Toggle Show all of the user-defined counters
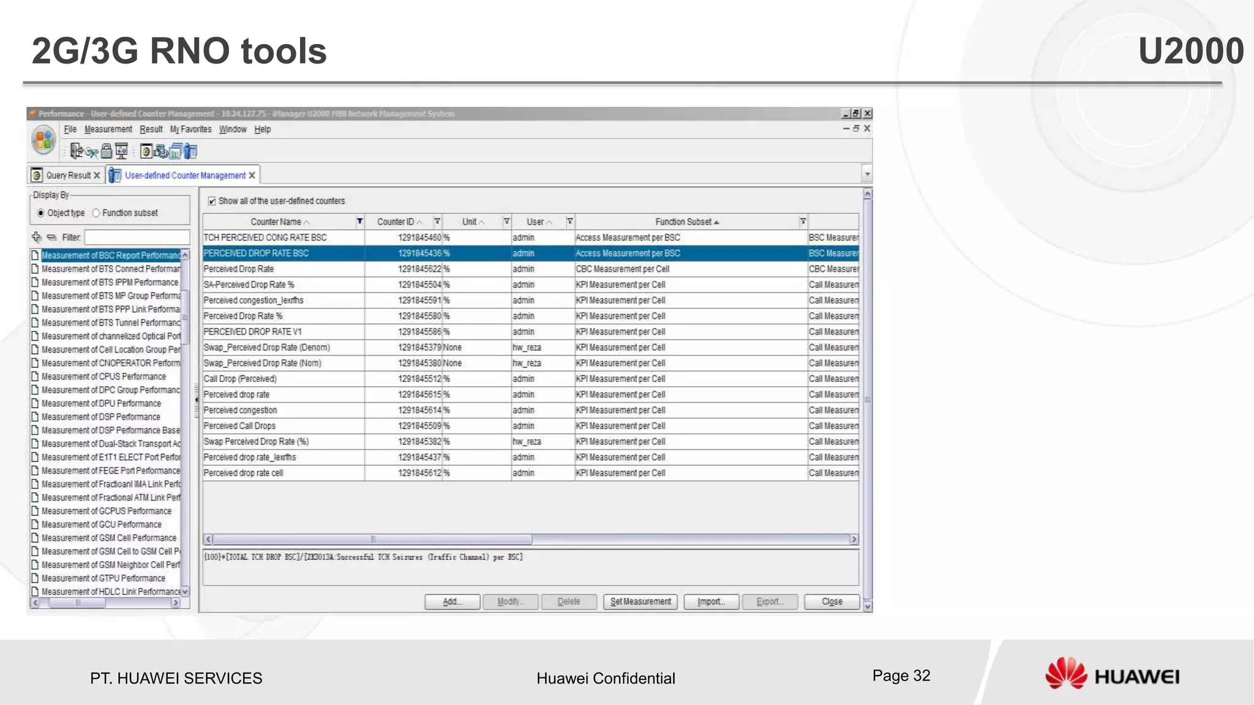This screenshot has width=1254, height=705. pyautogui.click(x=212, y=201)
